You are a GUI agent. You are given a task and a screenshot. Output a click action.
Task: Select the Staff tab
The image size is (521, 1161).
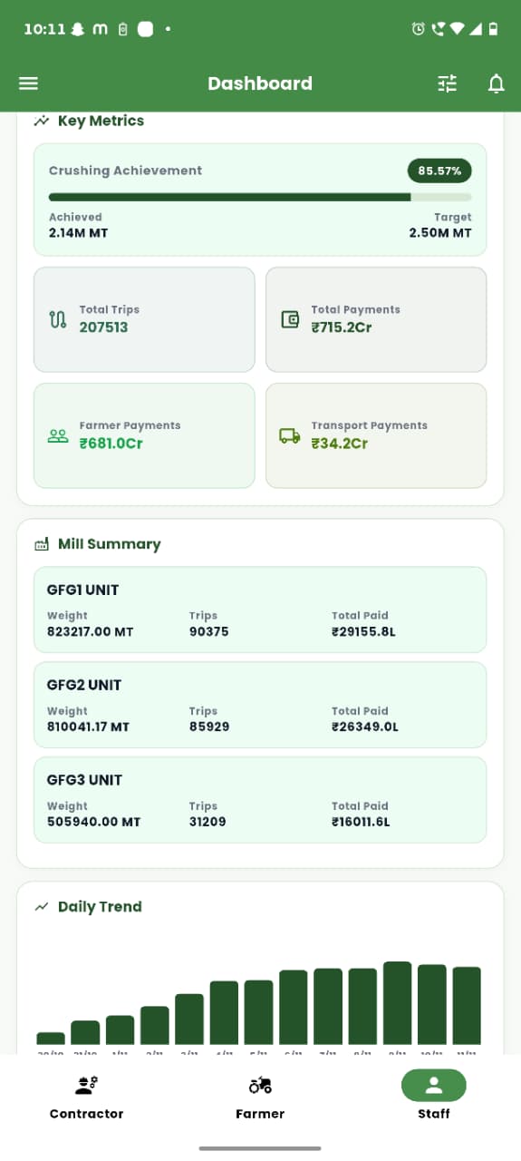coord(434,1098)
